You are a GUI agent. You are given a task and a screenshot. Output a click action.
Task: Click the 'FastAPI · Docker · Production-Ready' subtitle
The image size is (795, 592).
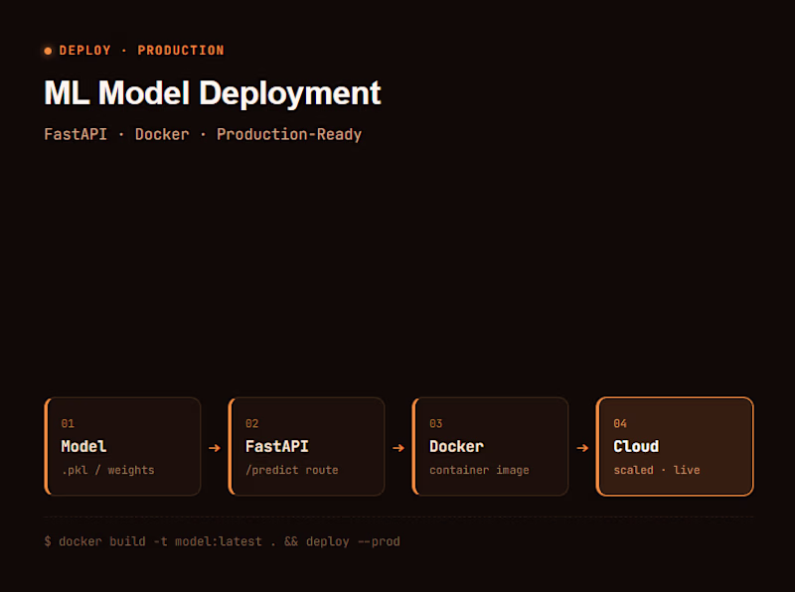203,134
